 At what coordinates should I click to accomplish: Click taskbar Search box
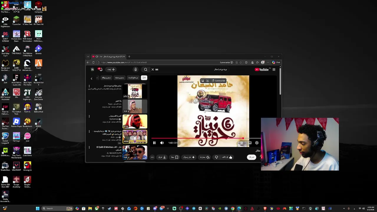point(57,208)
